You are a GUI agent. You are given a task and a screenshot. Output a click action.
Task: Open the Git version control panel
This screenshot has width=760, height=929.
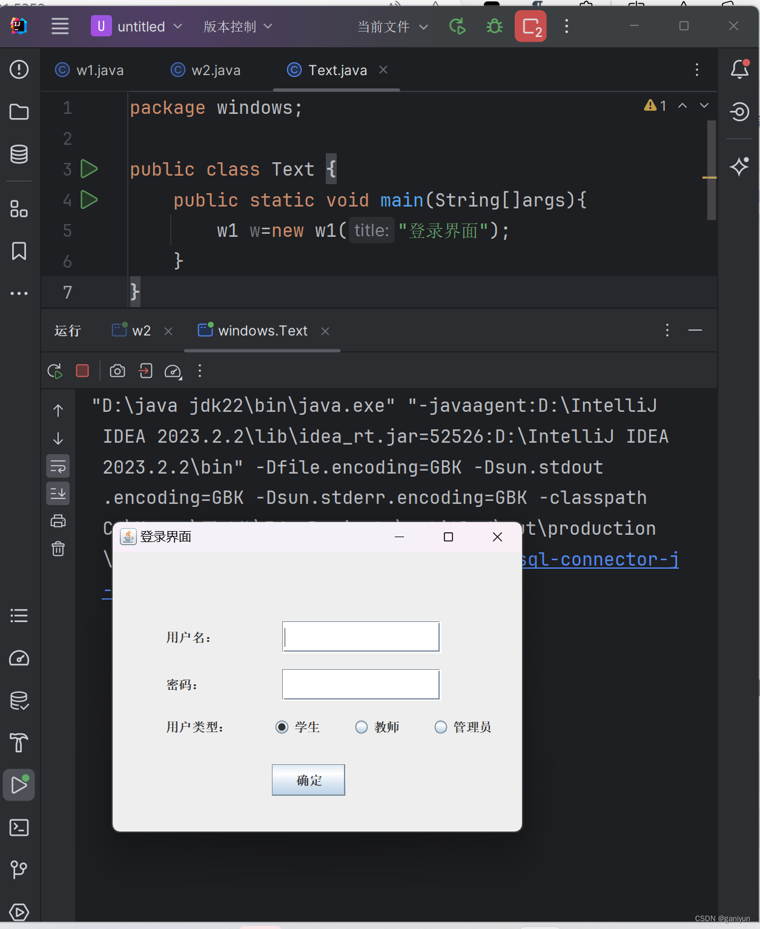point(19,870)
